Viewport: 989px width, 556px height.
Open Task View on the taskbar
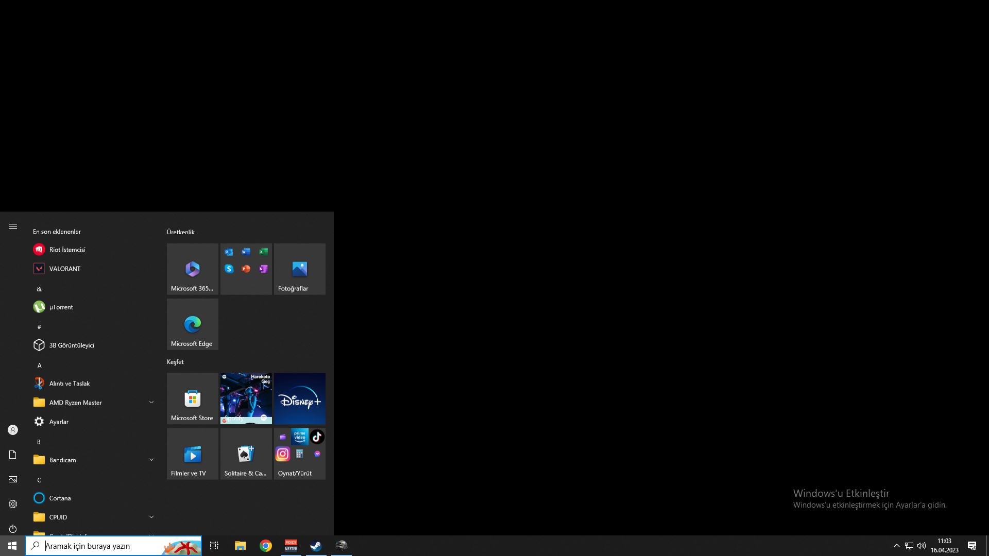click(x=214, y=546)
